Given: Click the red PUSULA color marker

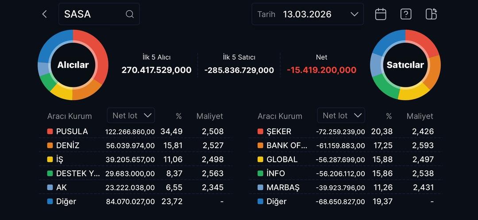Looking at the screenshot, I should click(x=50, y=131).
